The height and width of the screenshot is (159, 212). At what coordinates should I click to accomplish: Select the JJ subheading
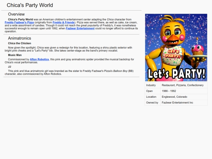pyautogui.click(x=9, y=67)
